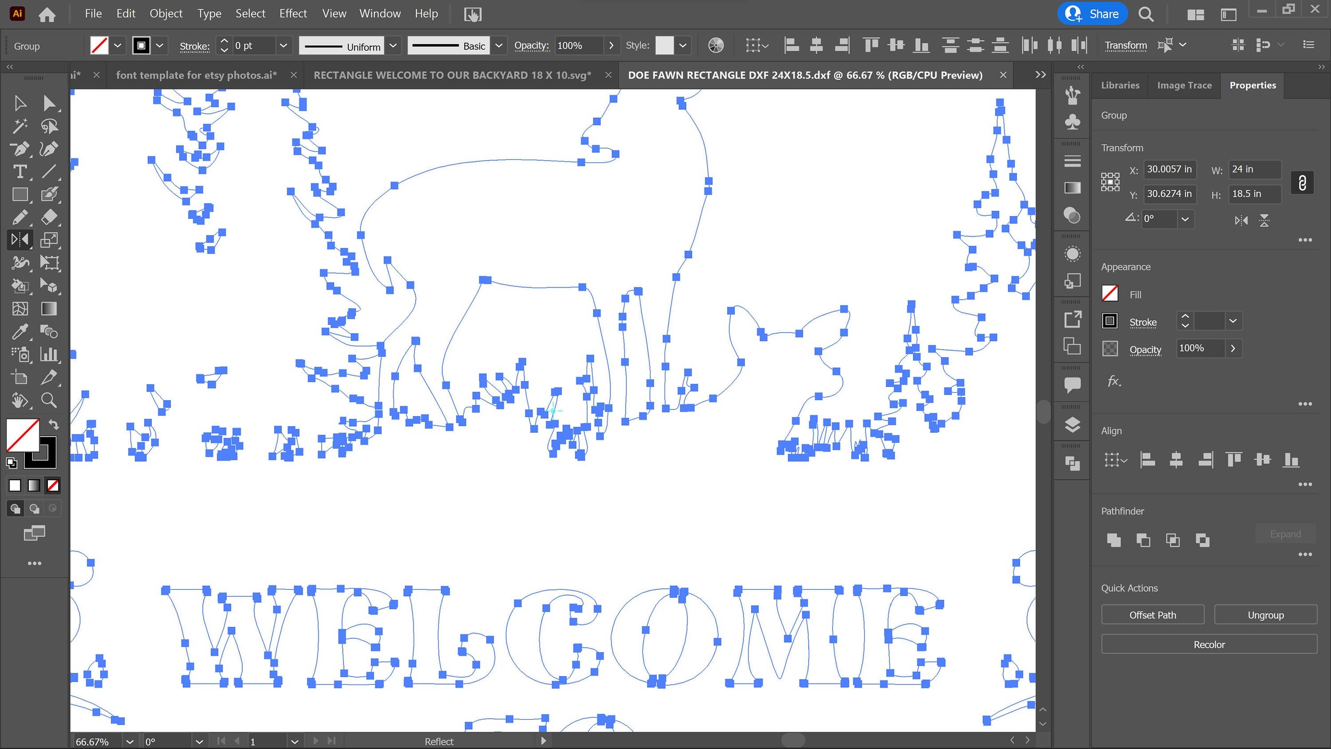
Task: Select the Reflect tool in toolbar
Action: [20, 240]
